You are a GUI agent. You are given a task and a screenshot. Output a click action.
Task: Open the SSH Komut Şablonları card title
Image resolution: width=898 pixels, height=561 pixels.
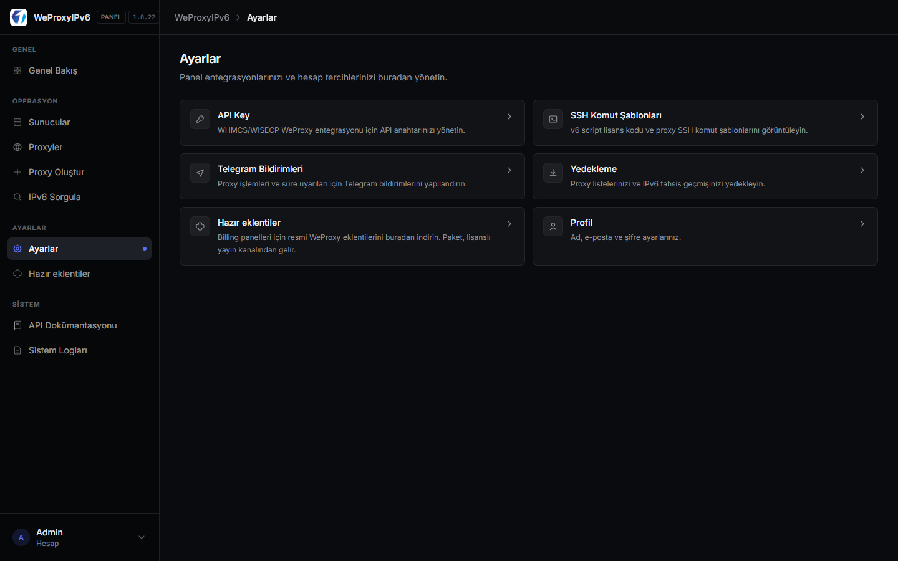pyautogui.click(x=616, y=115)
